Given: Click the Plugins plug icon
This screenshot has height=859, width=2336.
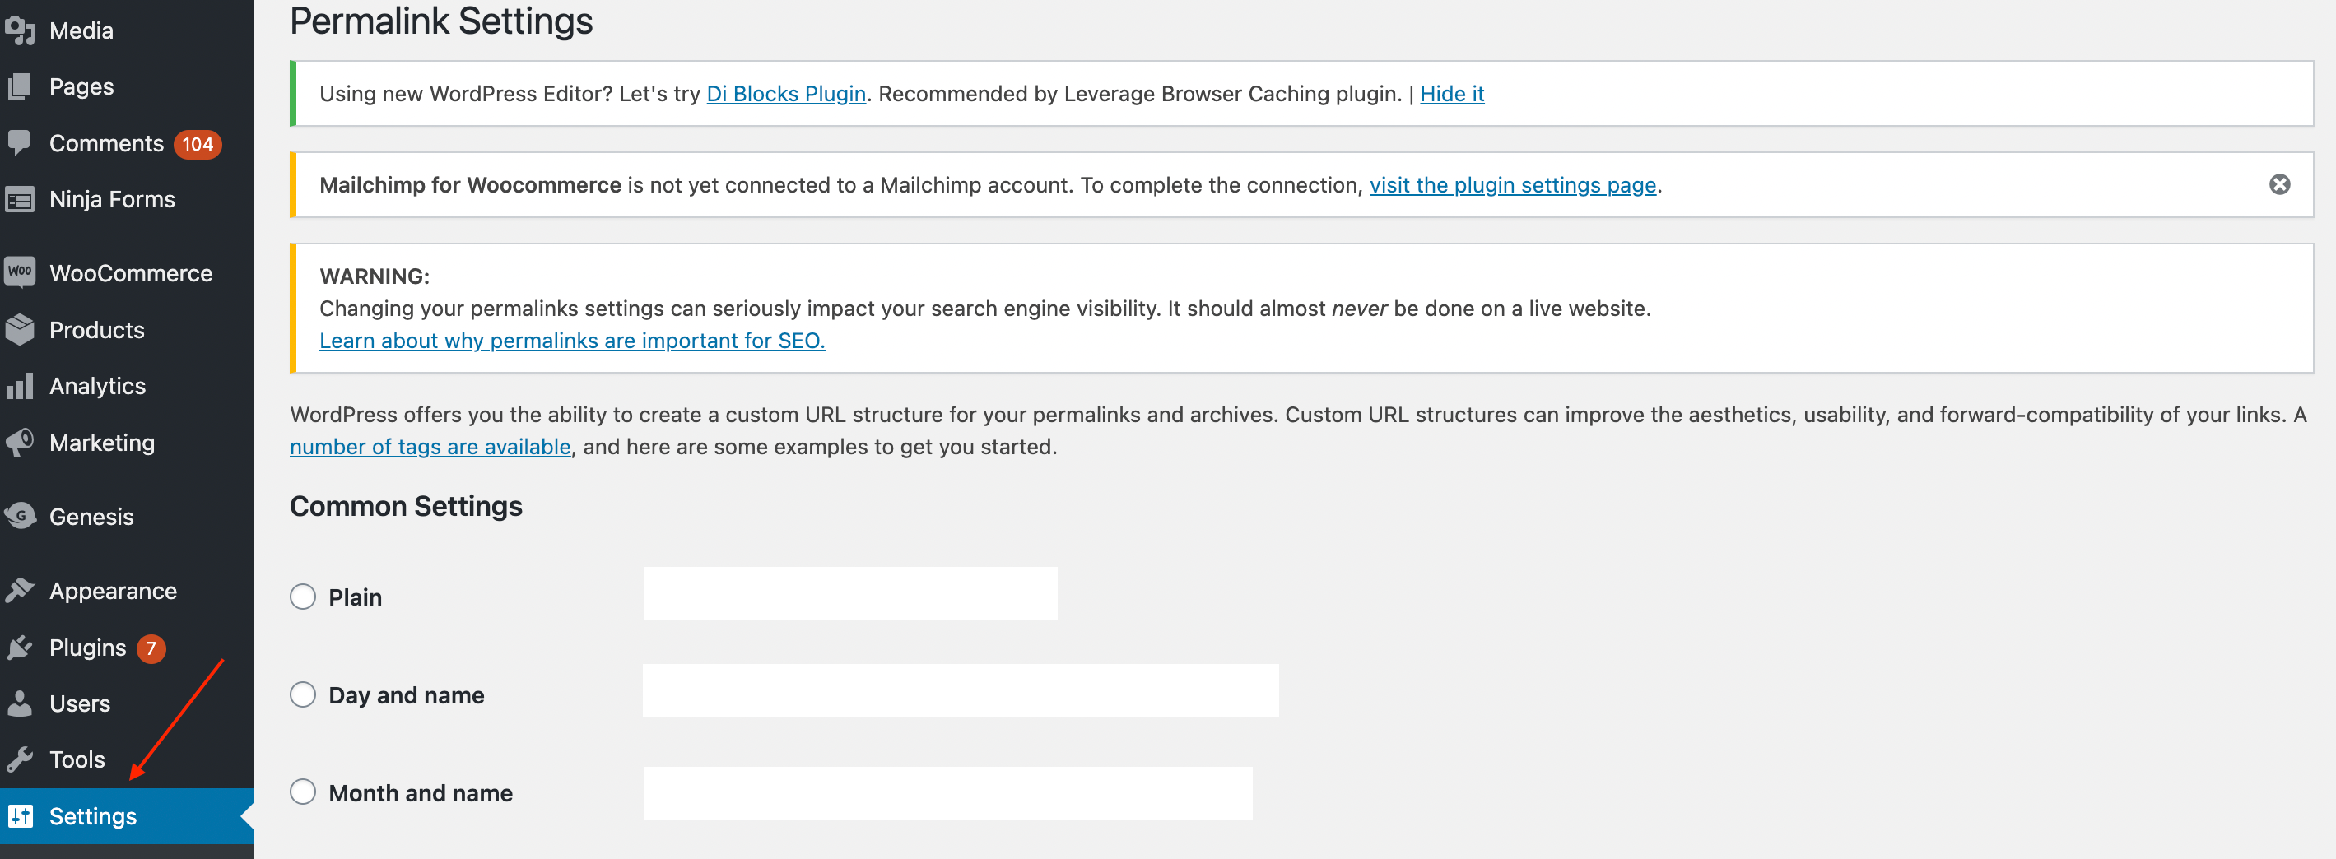Looking at the screenshot, I should (19, 648).
